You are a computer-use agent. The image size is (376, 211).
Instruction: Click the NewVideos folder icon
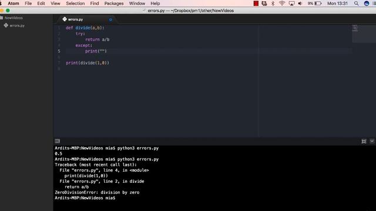[x=1, y=18]
